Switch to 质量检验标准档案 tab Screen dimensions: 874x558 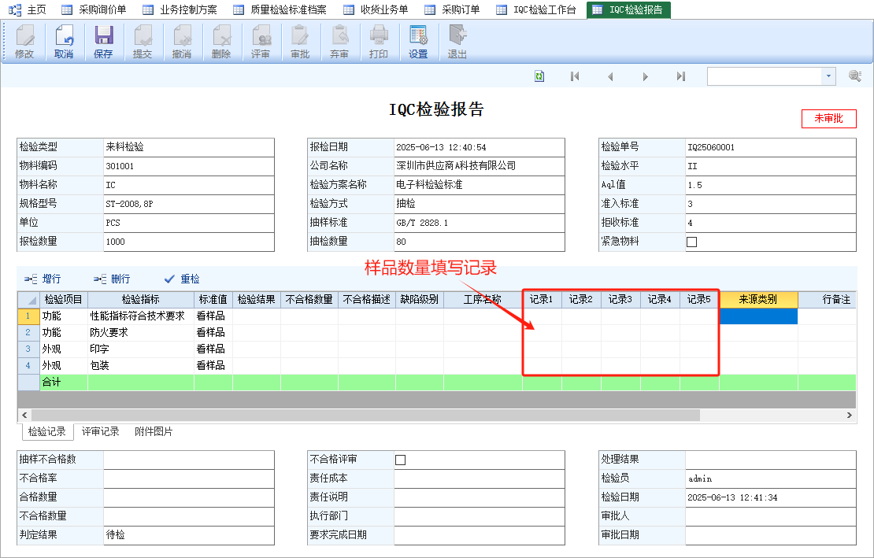[x=280, y=9]
